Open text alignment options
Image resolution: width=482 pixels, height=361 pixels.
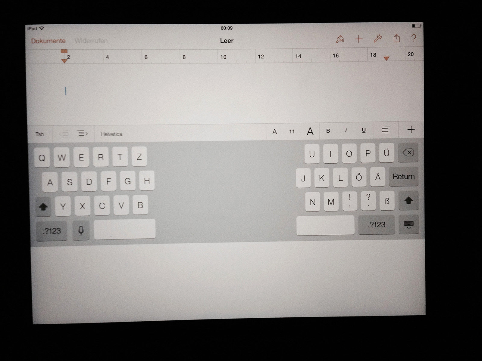pyautogui.click(x=386, y=130)
